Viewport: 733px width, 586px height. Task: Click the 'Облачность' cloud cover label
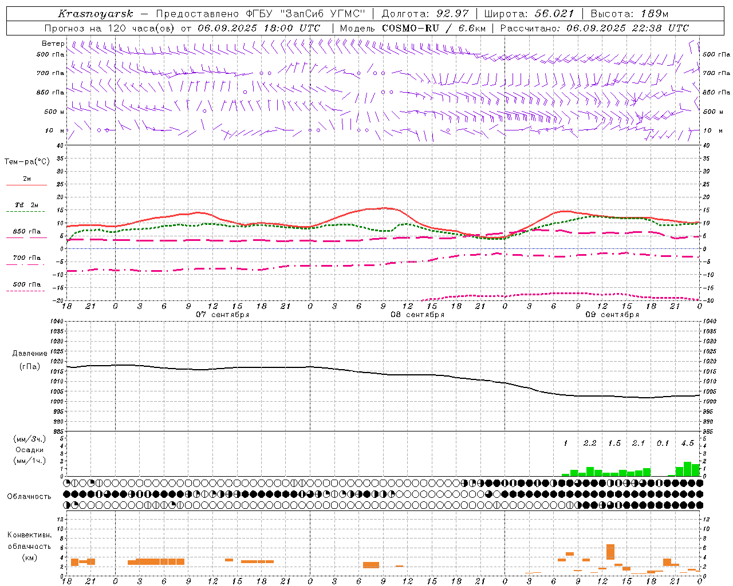(x=29, y=497)
